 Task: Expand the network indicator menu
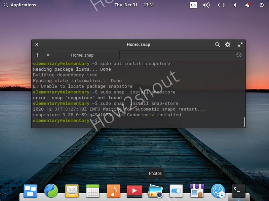[221, 5]
